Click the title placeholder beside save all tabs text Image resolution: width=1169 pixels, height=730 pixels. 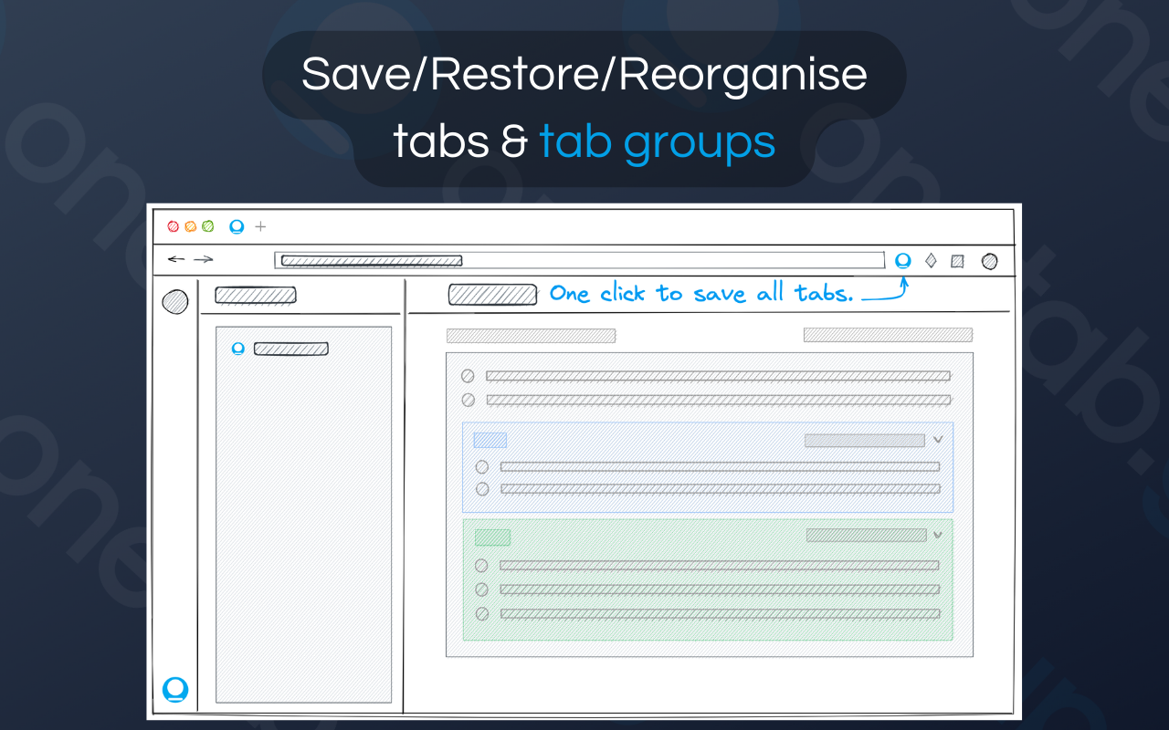[492, 295]
